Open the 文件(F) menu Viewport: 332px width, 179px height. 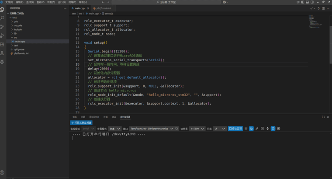click(x=9, y=2)
